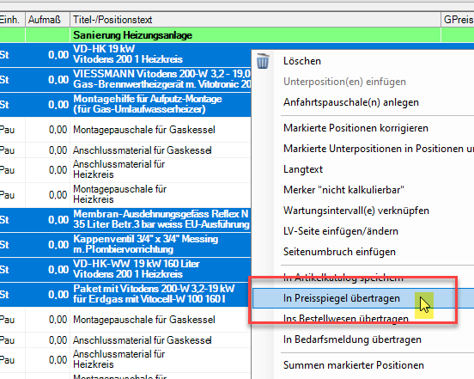This screenshot has width=474, height=379.
Task: Click the trash can icon beside Löschen
Action: pos(263,61)
